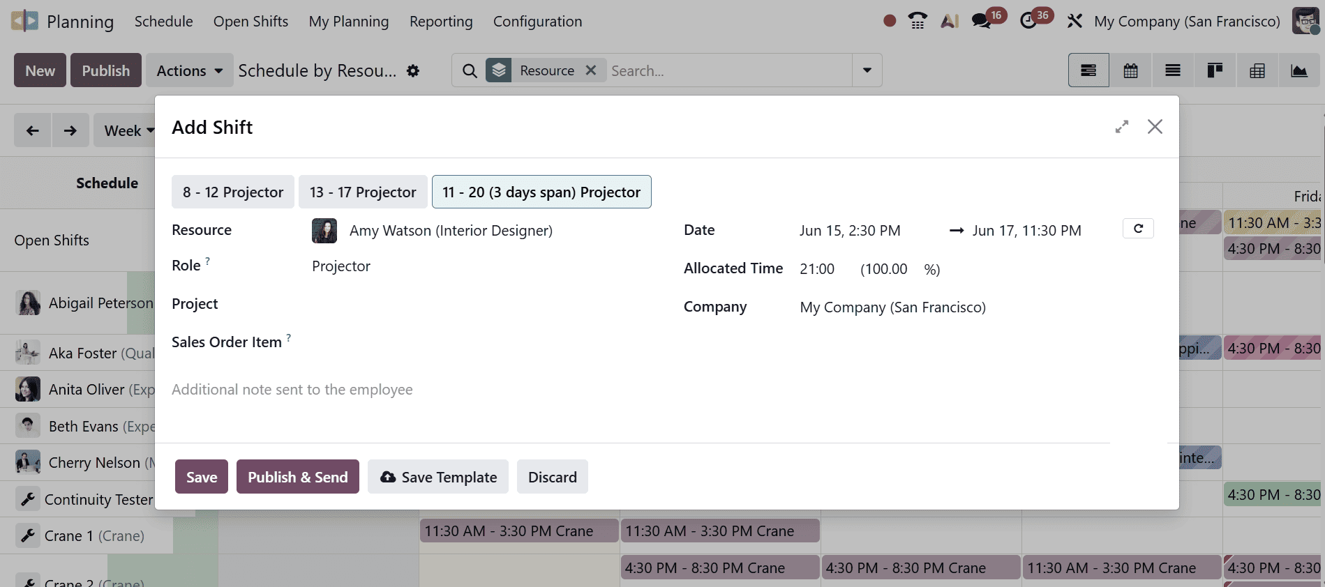This screenshot has height=587, width=1325.
Task: Click the Continuity Tester wrench icon
Action: pyautogui.click(x=28, y=499)
